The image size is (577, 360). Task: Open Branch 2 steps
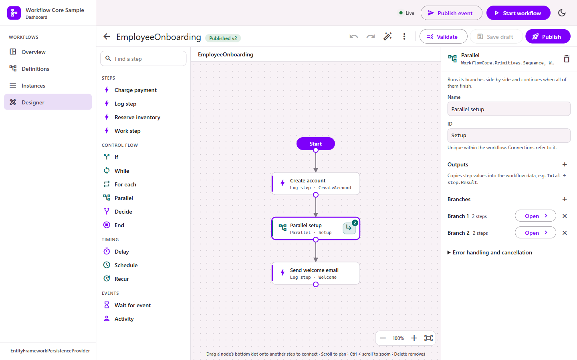pos(535,233)
